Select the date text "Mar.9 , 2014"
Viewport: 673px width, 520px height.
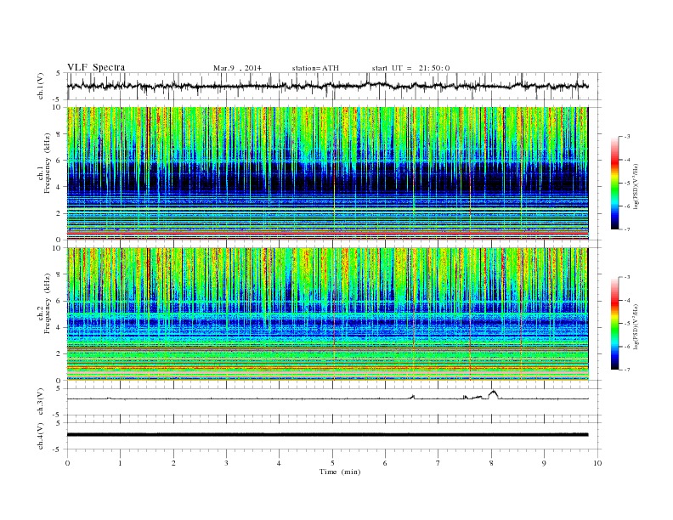click(x=237, y=68)
